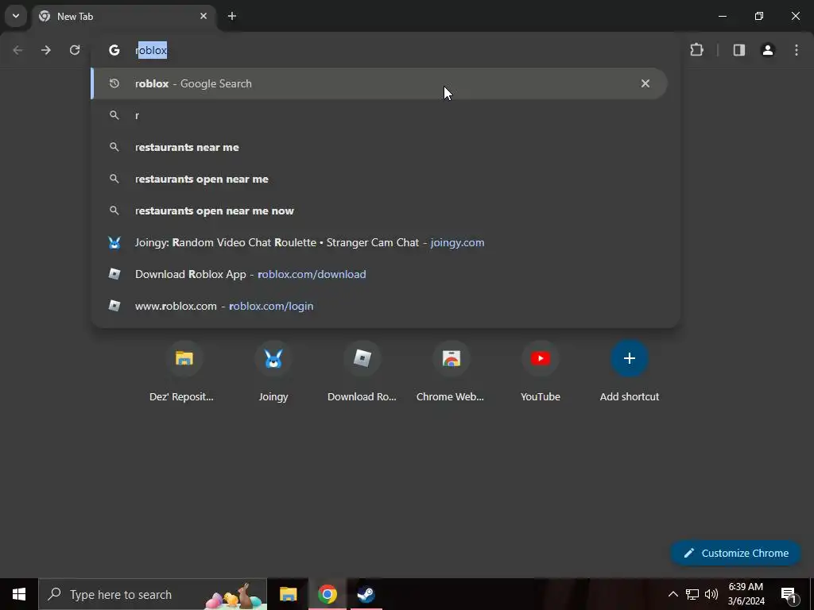The image size is (814, 610).
Task: Switch to the New Tab tab
Action: [123, 16]
